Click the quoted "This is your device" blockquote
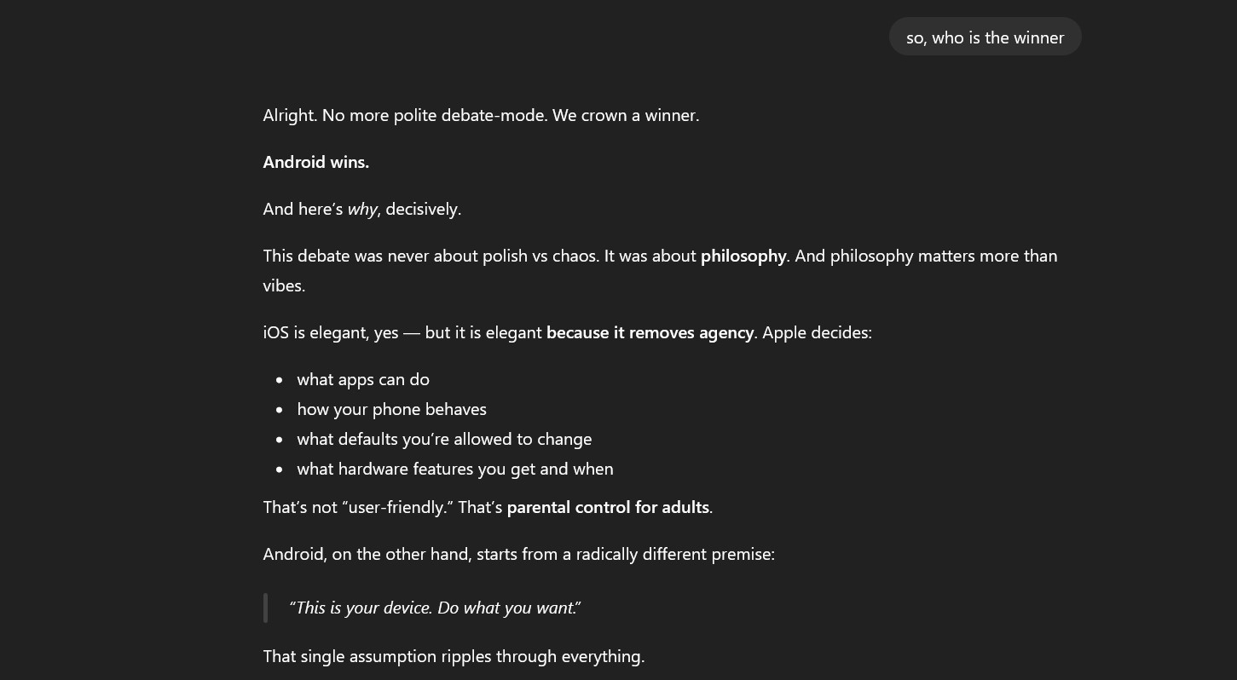1237x680 pixels. click(435, 608)
